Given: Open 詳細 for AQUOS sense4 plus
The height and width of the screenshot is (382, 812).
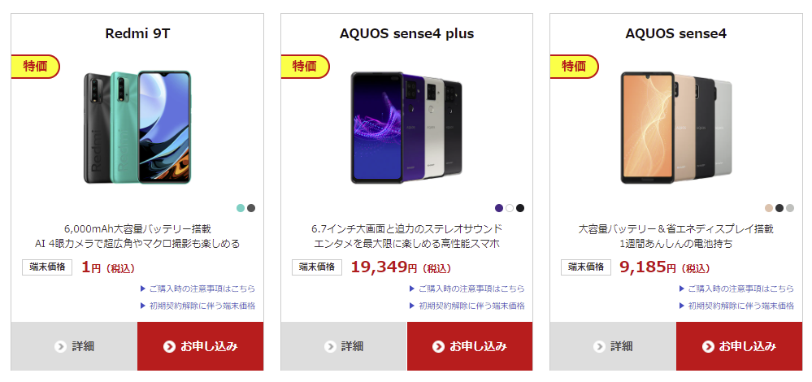Looking at the screenshot, I should coord(344,346).
